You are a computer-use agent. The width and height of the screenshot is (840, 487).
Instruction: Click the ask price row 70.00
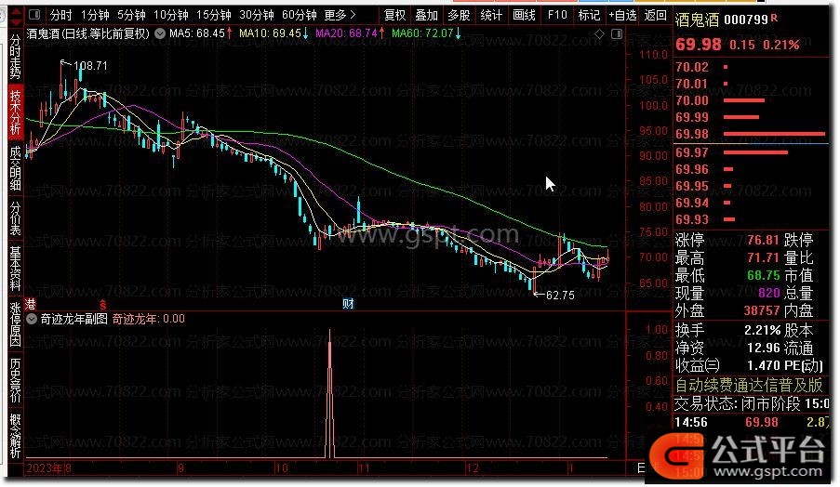coord(753,100)
